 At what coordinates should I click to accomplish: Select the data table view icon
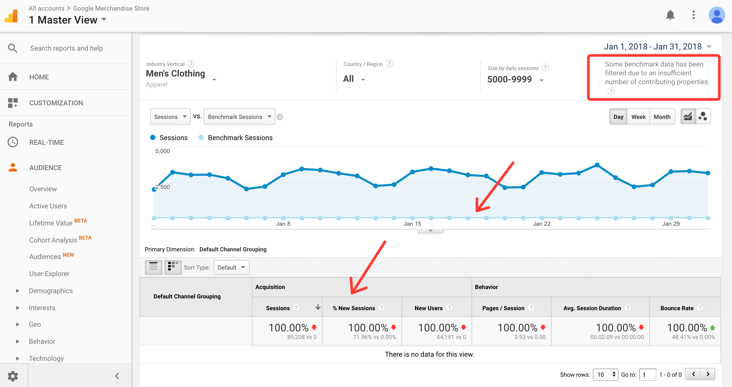(153, 267)
